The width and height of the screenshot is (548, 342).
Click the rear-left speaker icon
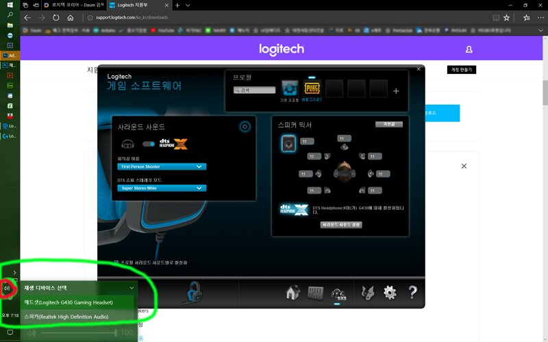tap(327, 190)
